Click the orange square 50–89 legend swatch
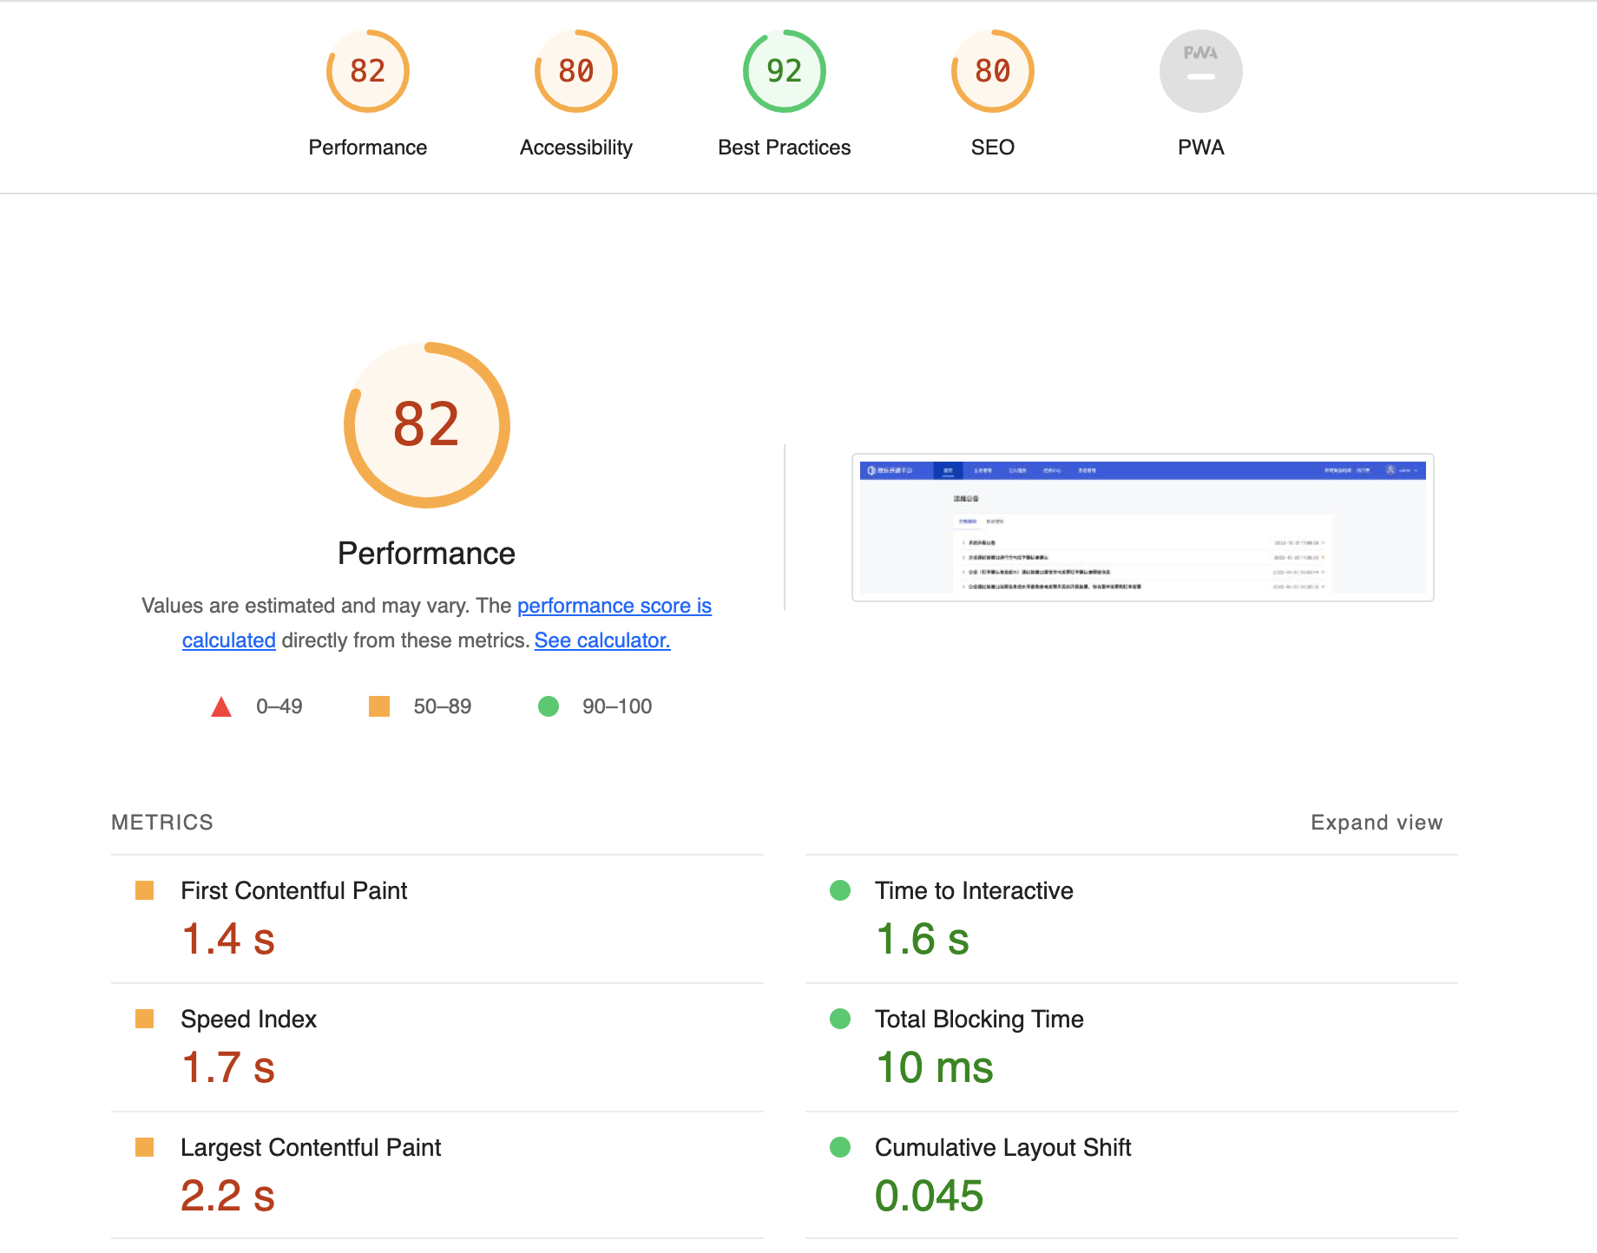This screenshot has height=1253, width=1597. pos(379,706)
